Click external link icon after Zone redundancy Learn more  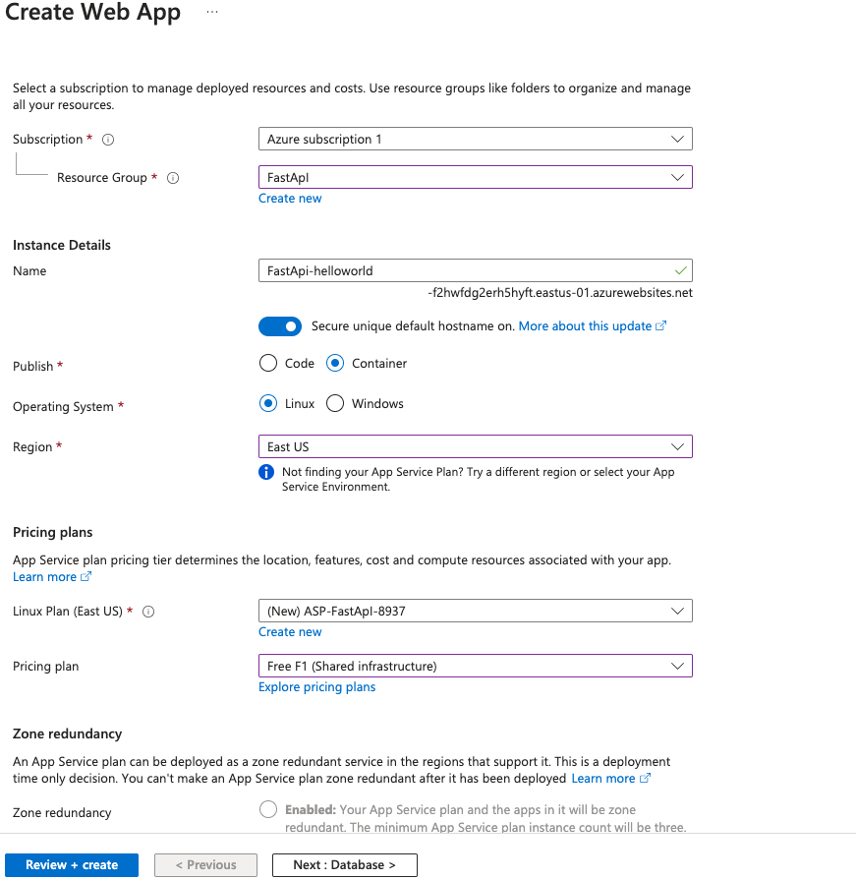tap(645, 779)
